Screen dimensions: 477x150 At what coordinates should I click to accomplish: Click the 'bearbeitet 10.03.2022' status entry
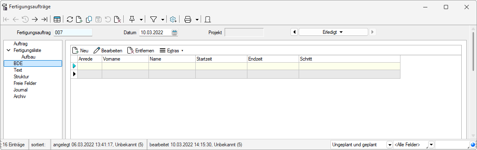(196, 145)
